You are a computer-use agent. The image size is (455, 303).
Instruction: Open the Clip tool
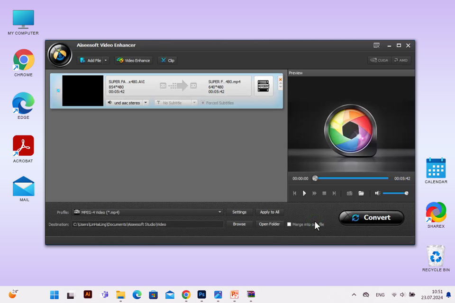pos(167,61)
